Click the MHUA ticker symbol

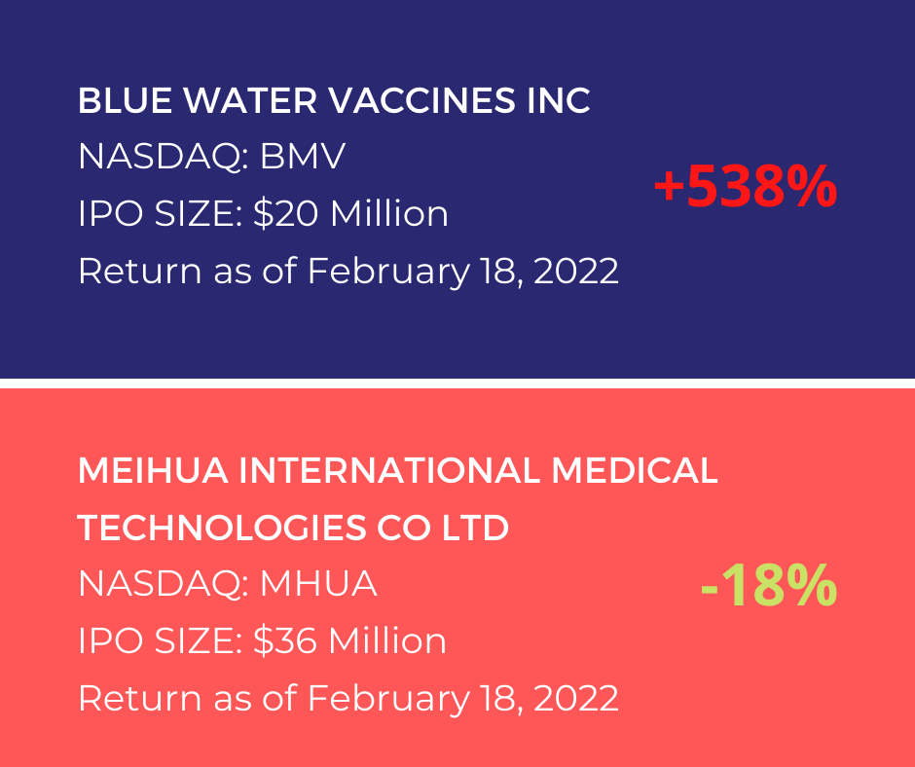(x=318, y=583)
